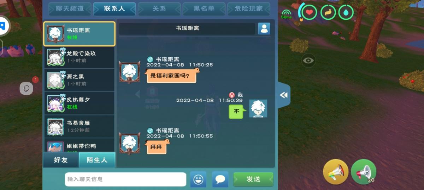Open profile icon beside 书瑶距离 header
424x190 pixels.
[x=264, y=28]
